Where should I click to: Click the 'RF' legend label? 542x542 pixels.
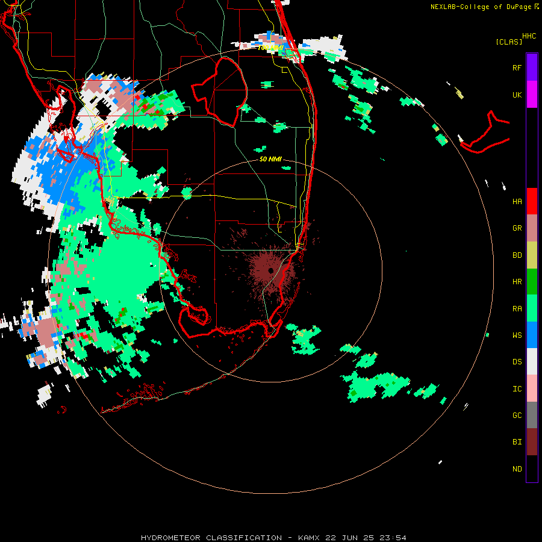(517, 67)
